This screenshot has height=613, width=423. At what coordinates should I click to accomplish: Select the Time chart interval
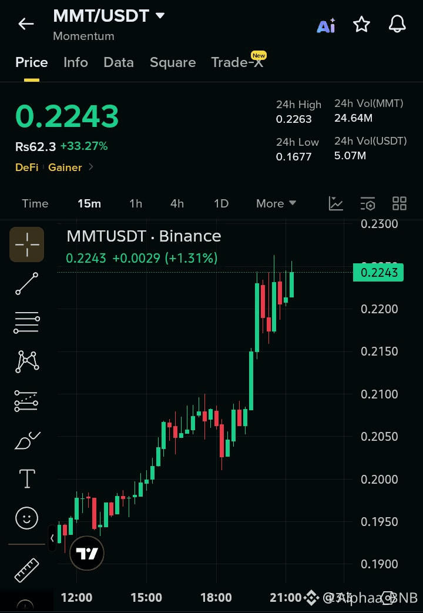(x=35, y=204)
